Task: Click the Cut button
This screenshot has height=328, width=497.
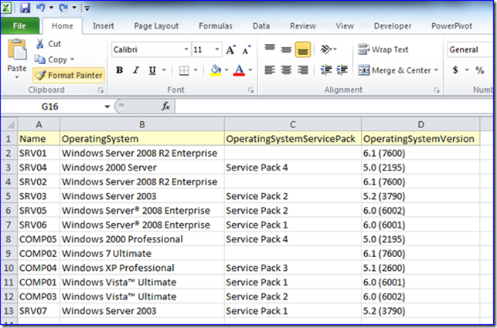Action: [x=48, y=44]
